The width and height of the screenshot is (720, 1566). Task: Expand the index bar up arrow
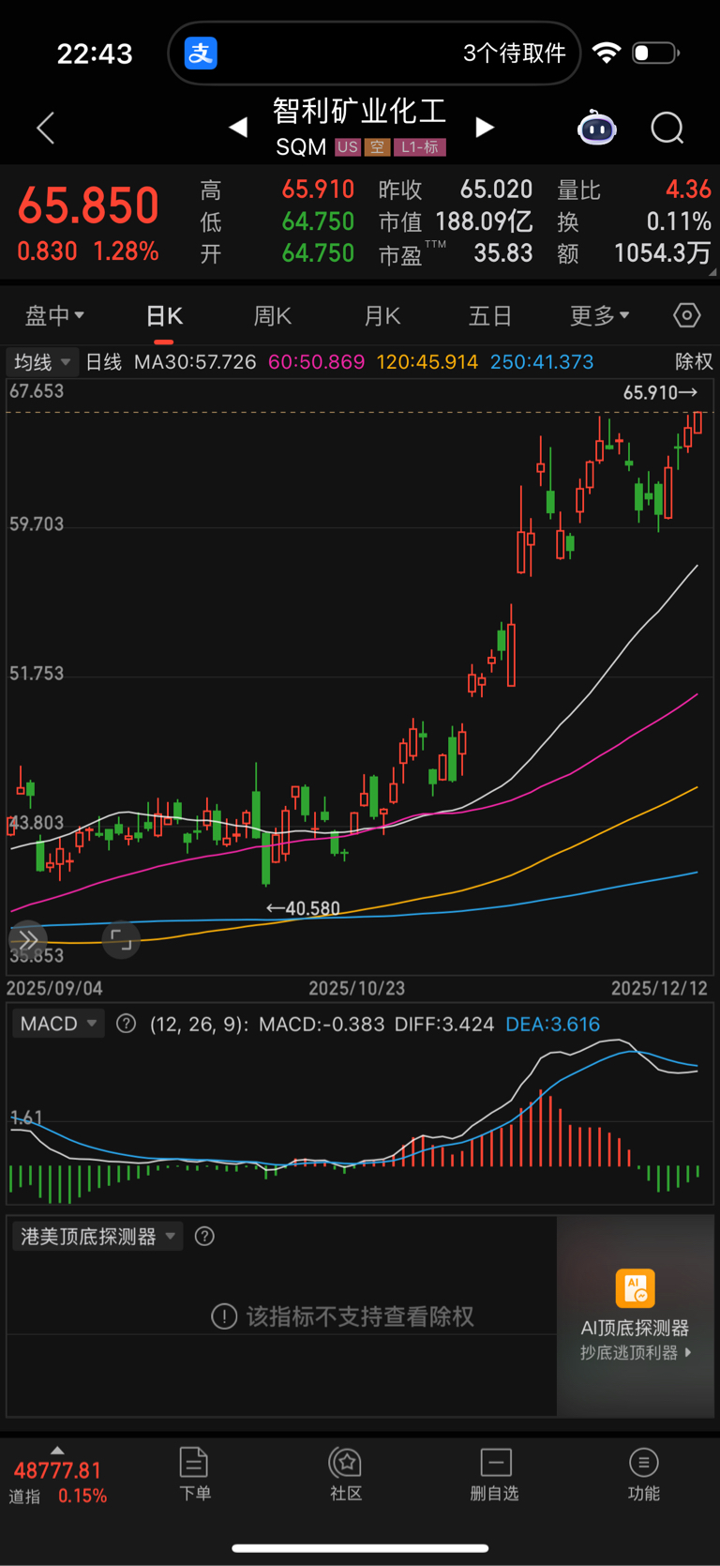[x=57, y=1450]
